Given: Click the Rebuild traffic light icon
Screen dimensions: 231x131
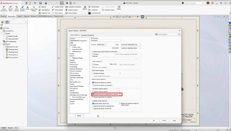Looking at the screenshot, I should coord(67,3).
